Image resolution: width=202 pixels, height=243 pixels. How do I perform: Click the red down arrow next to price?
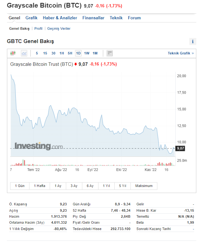[76, 64]
